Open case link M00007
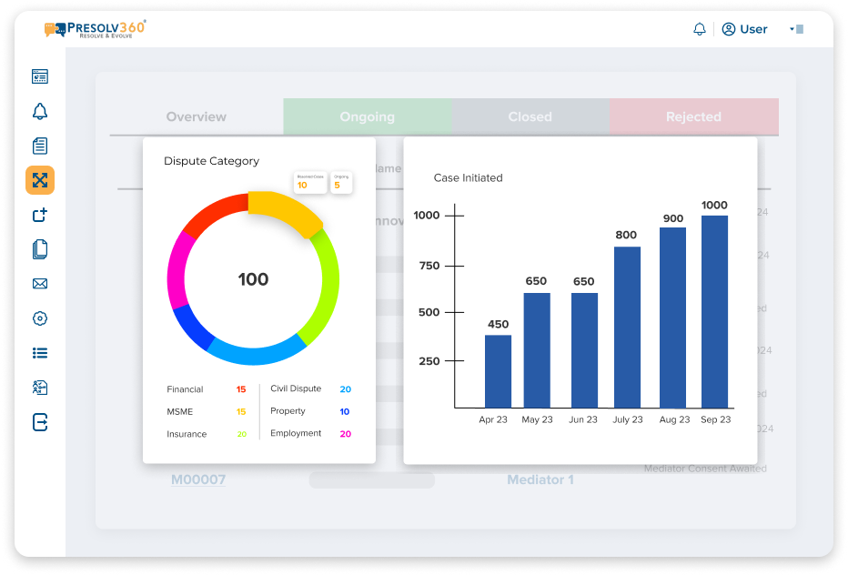Image resolution: width=848 pixels, height=575 pixels. tap(198, 479)
